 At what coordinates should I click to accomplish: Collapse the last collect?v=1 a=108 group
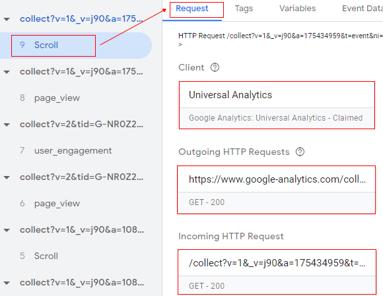(x=7, y=283)
